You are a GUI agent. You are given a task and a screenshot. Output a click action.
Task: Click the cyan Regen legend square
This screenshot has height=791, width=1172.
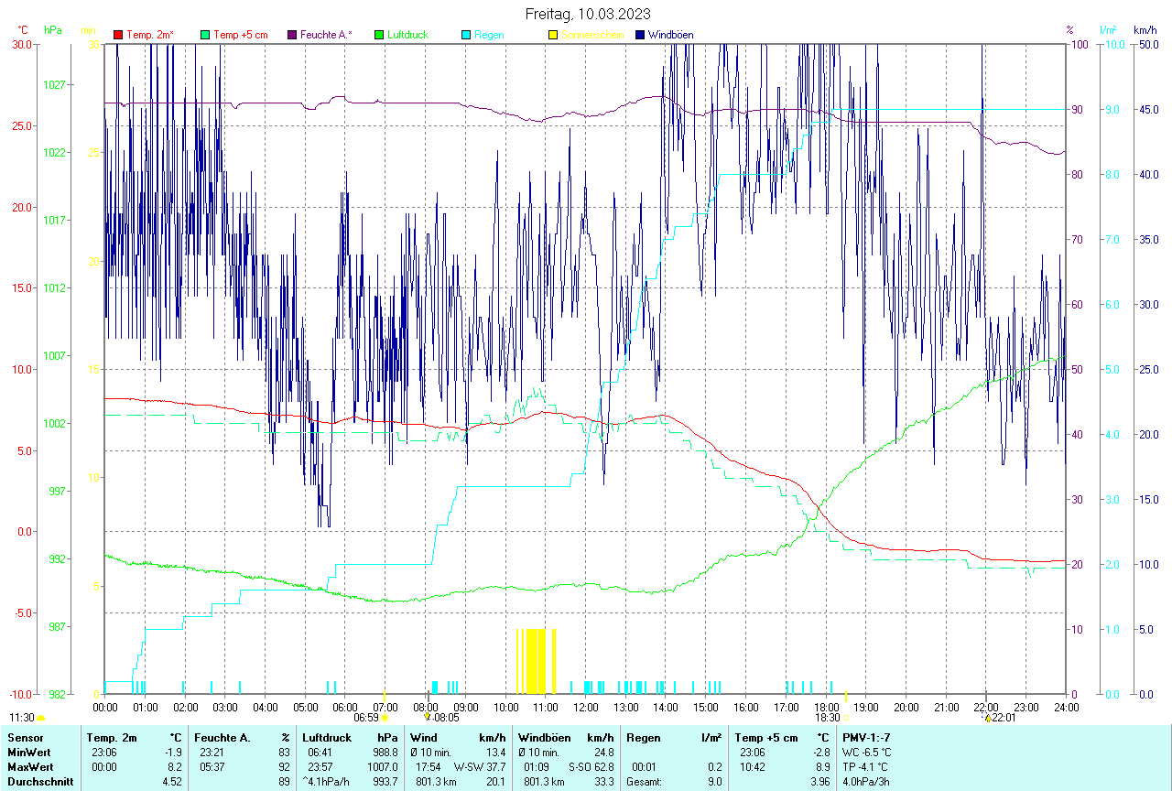pos(466,35)
